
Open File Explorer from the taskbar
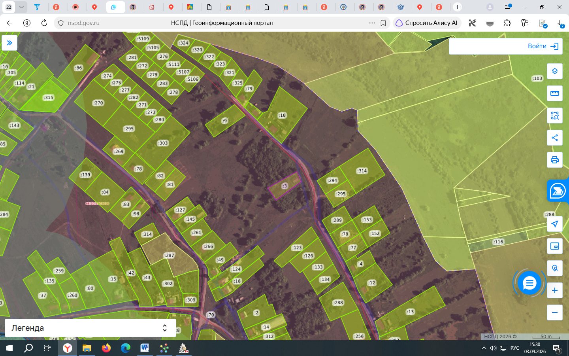87,348
